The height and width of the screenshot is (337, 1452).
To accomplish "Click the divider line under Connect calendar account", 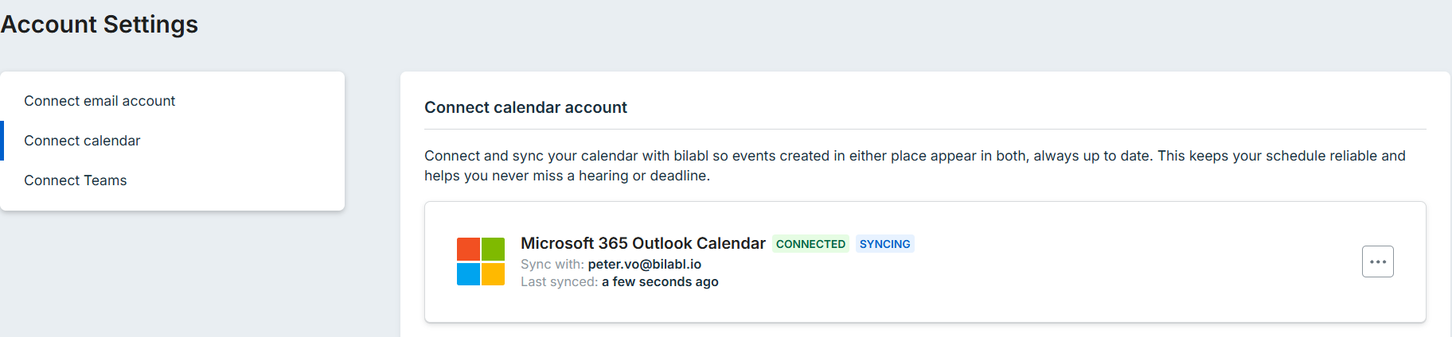I will tap(925, 129).
